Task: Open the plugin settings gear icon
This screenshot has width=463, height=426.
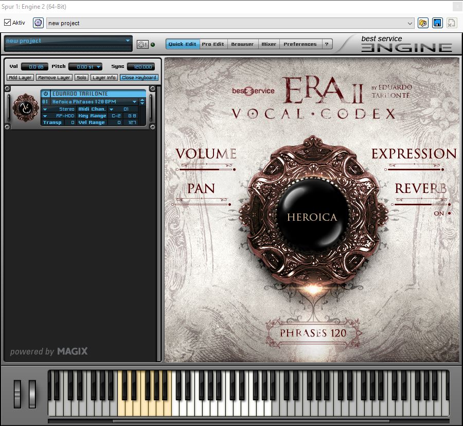Action: coord(38,23)
